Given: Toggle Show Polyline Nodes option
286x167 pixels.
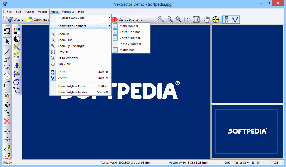Looking at the screenshot, I should [81, 92].
